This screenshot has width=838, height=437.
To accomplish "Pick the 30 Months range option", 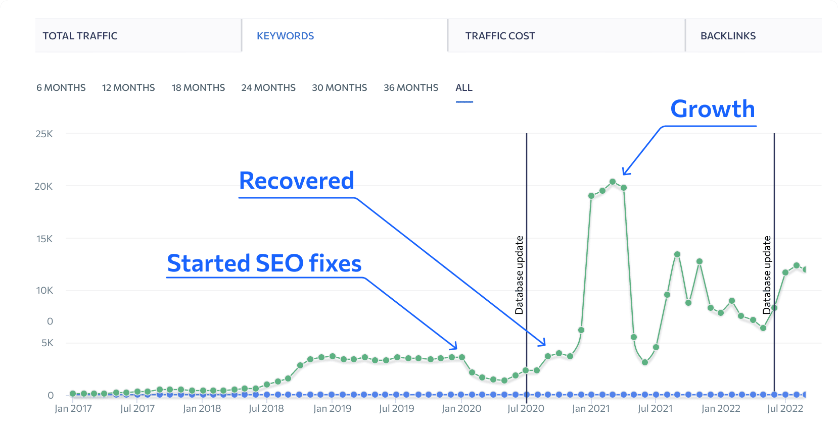I will click(339, 87).
